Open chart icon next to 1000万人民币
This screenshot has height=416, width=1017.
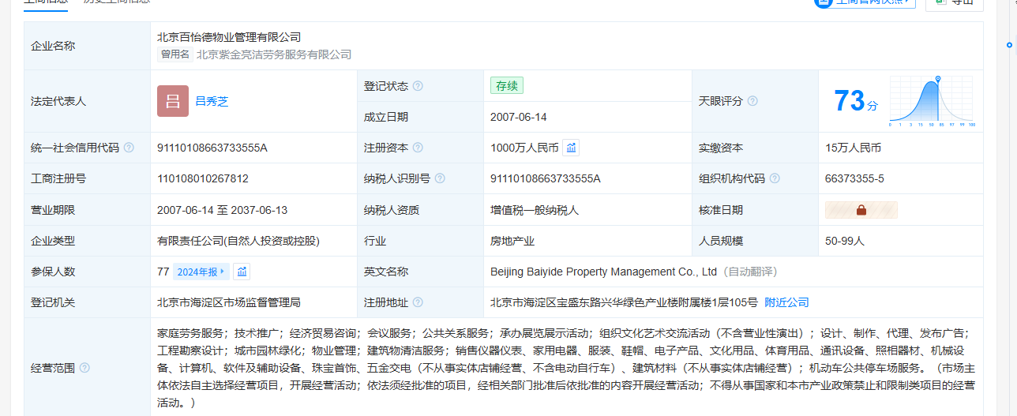(x=571, y=148)
